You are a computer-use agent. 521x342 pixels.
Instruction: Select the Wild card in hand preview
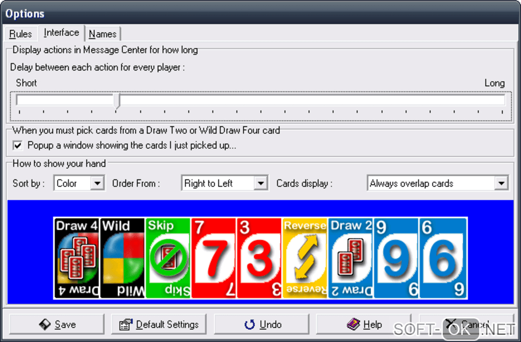pyautogui.click(x=123, y=258)
